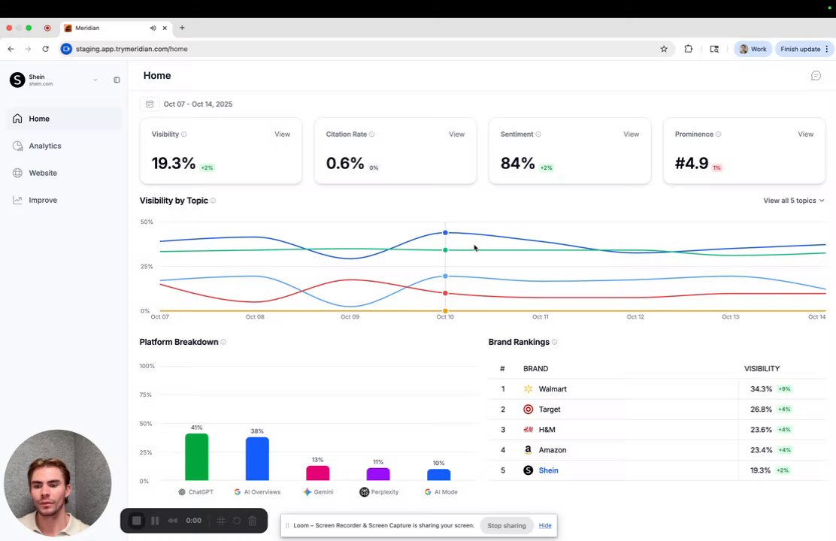This screenshot has height=541, width=836.
Task: Show info icon next to Sentiment
Action: tap(538, 134)
